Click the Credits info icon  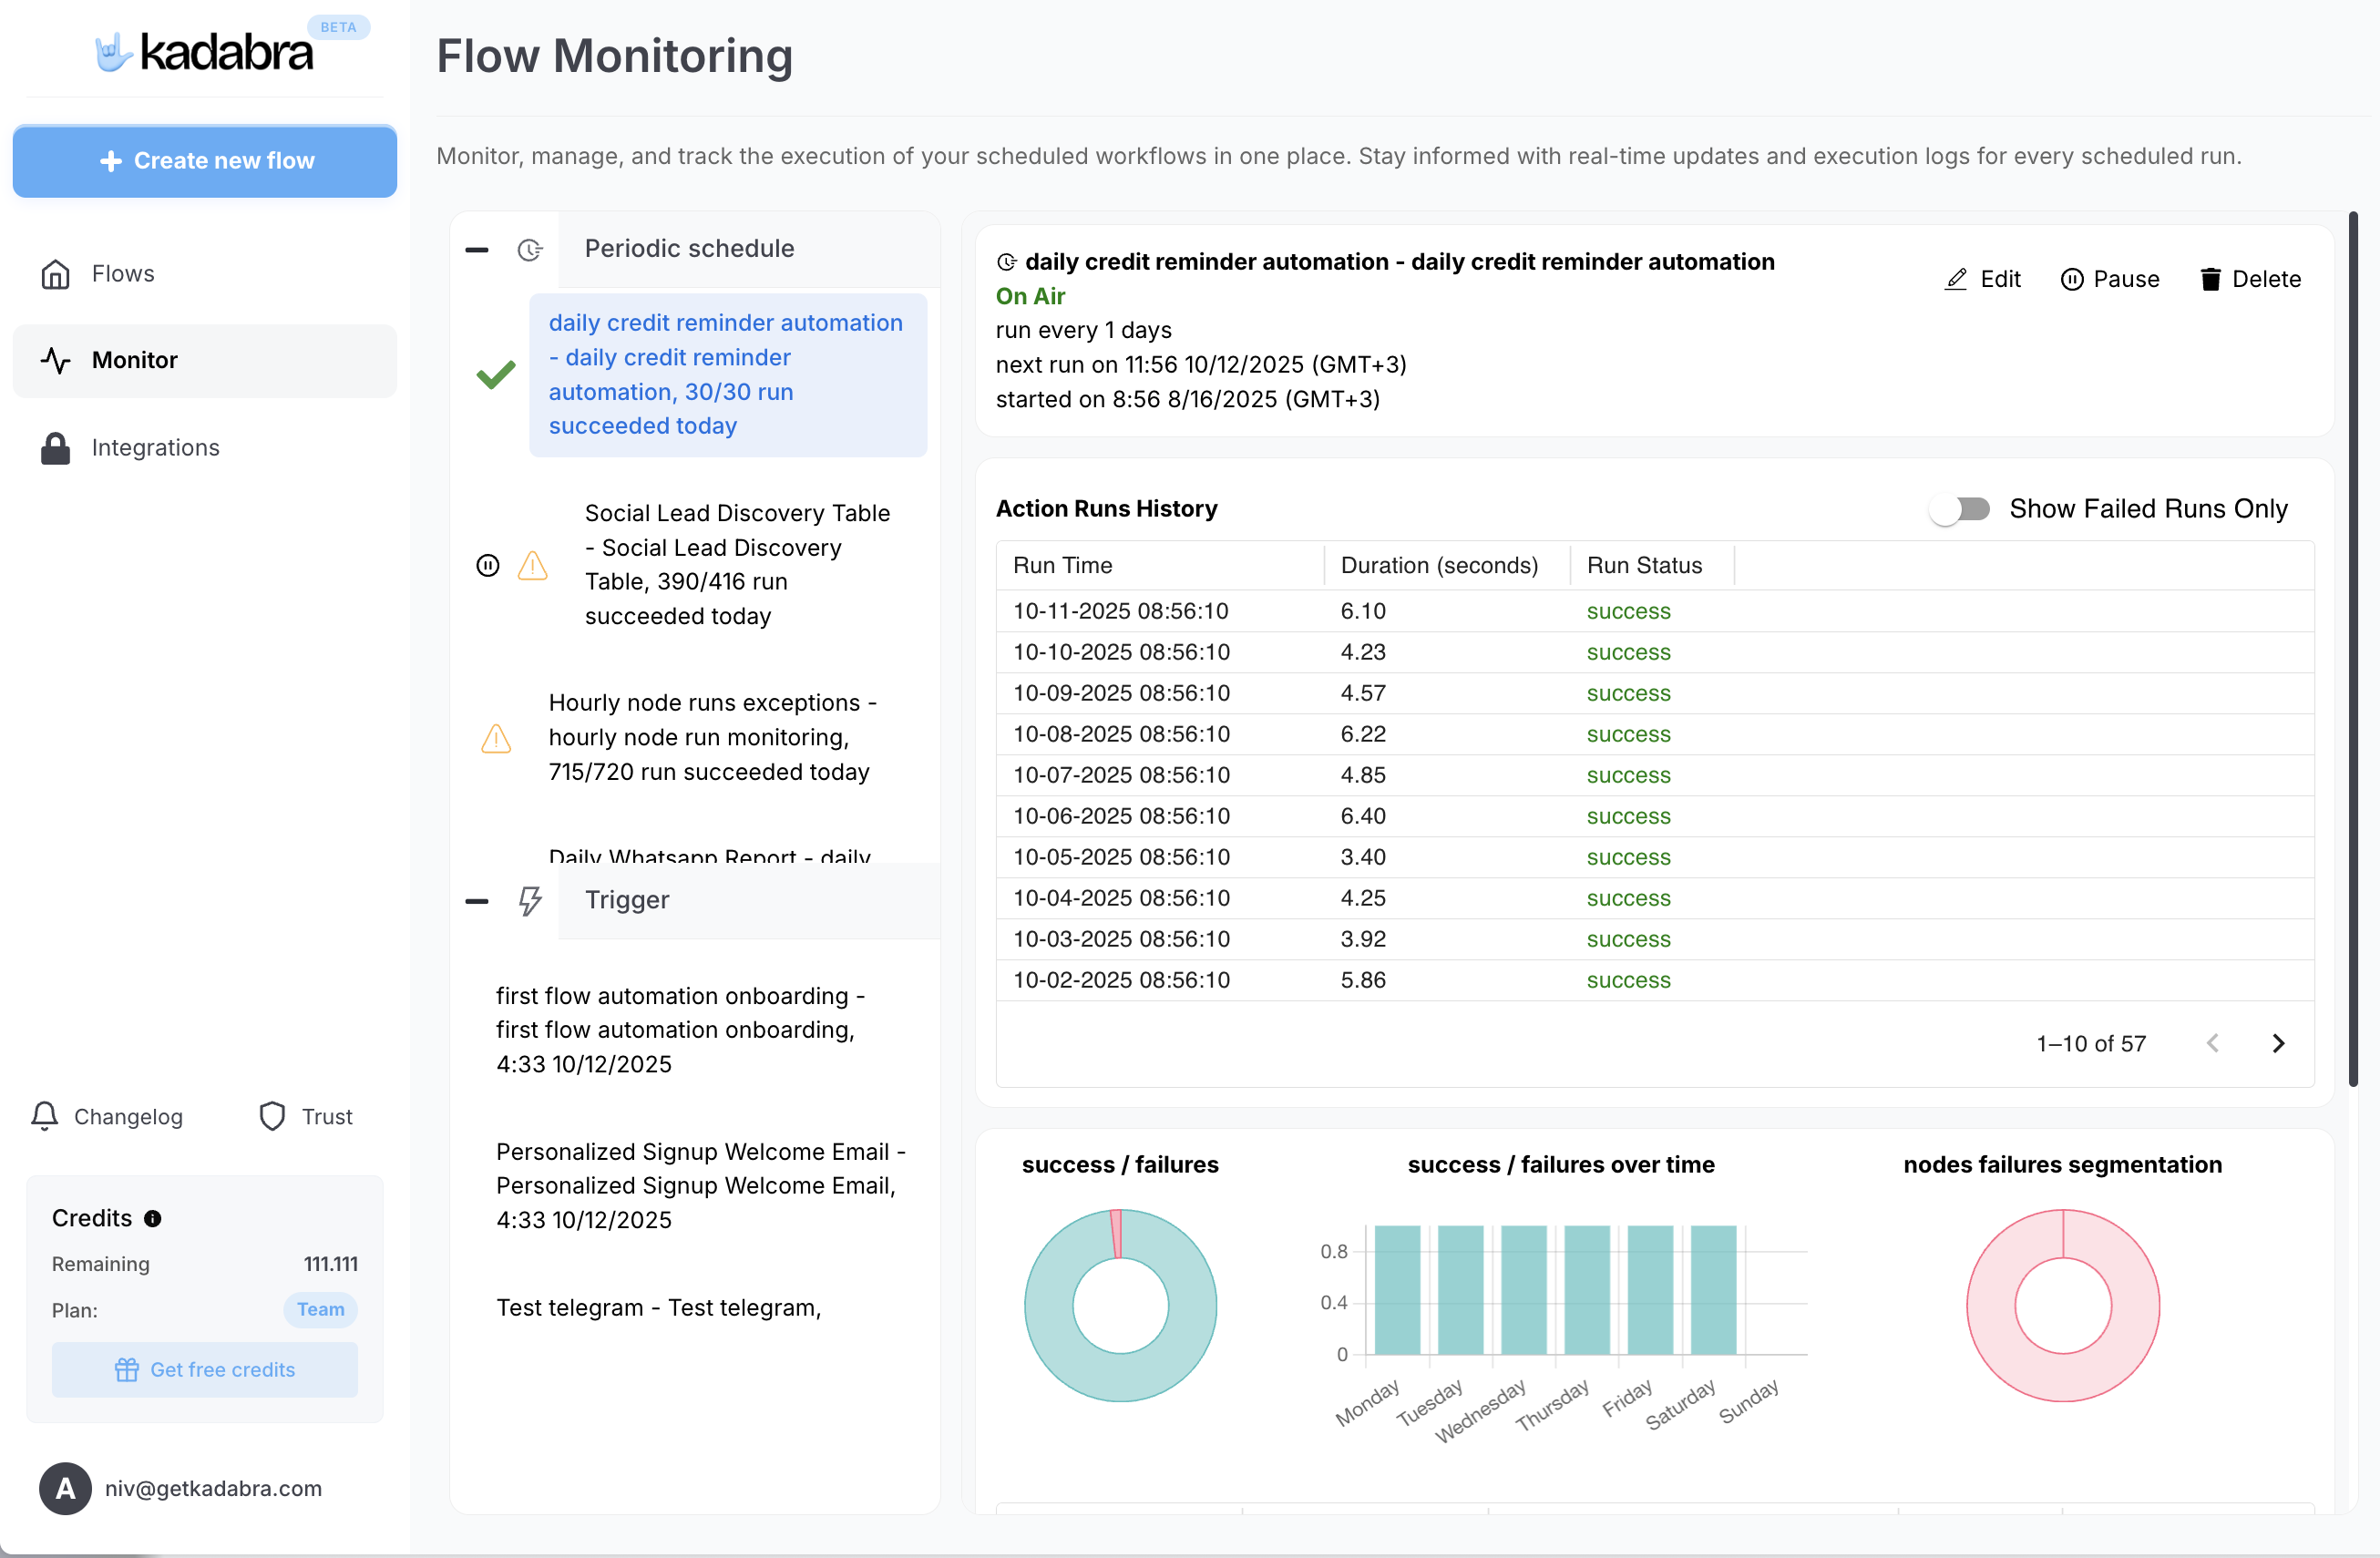[x=153, y=1218]
